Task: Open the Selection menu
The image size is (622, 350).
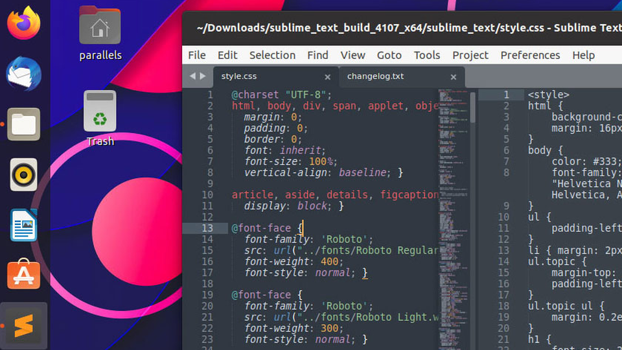Action: click(x=272, y=55)
